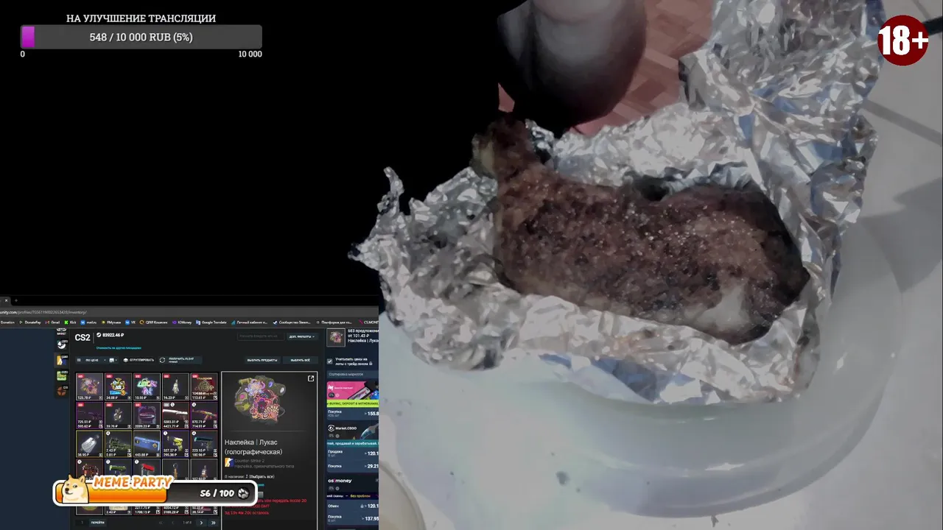943x530 pixels.
Task: Open the Google Translate bookmark
Action: tap(211, 322)
